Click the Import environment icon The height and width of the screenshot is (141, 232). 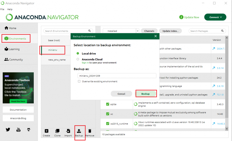pos(68,131)
